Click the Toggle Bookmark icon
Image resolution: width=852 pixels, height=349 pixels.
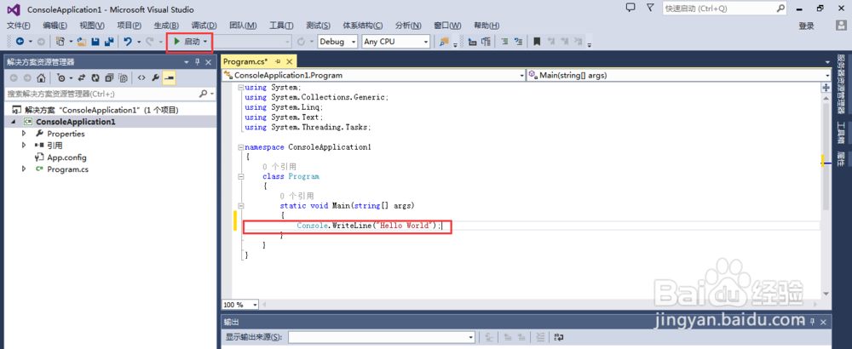[537, 41]
